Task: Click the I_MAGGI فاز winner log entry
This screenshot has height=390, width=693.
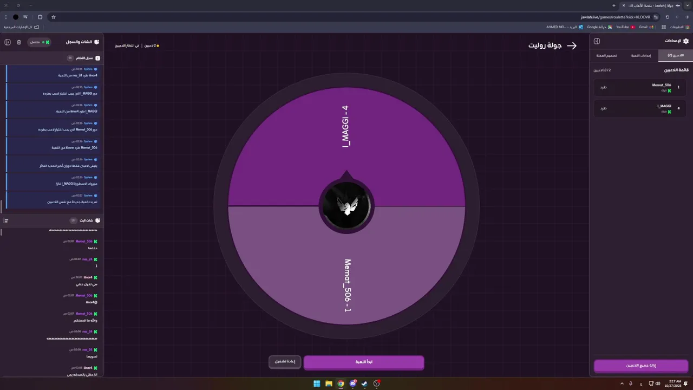Action: [x=53, y=181]
